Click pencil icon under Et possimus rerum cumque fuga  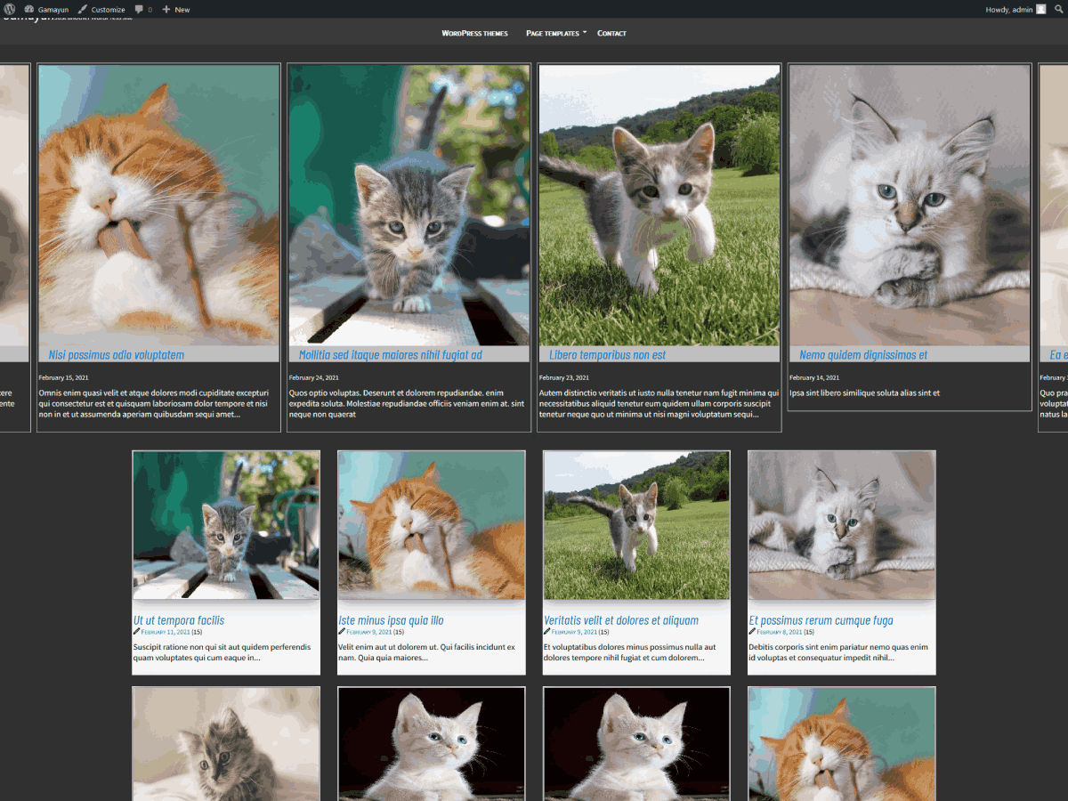(753, 632)
